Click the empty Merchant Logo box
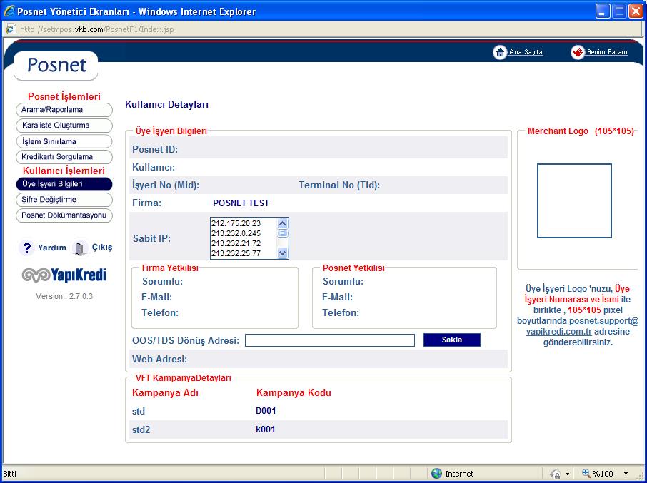This screenshot has height=483, width=647. pyautogui.click(x=574, y=200)
